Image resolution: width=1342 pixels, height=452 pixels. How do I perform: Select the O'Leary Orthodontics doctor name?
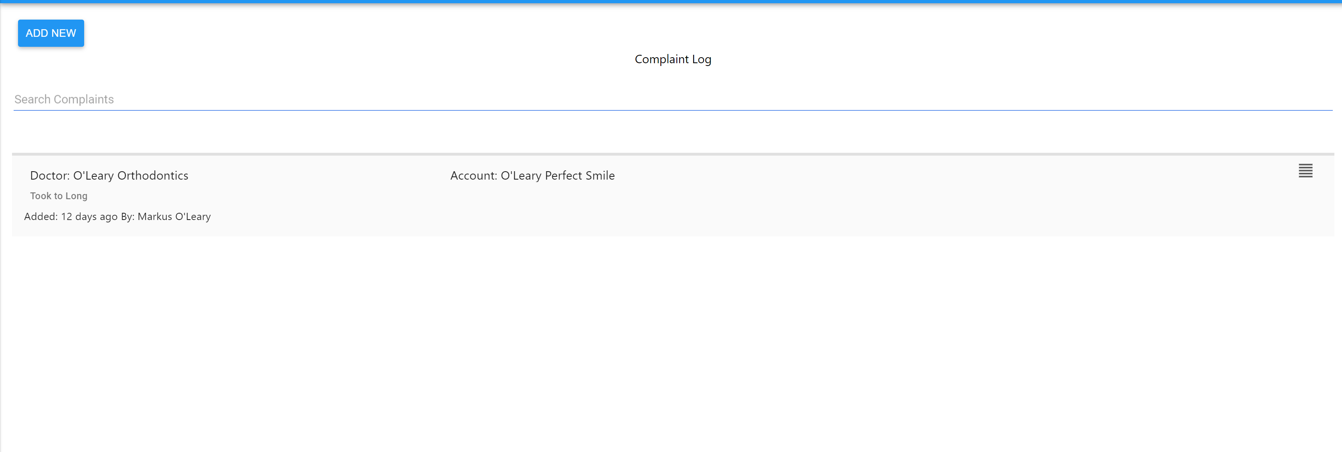(x=130, y=176)
